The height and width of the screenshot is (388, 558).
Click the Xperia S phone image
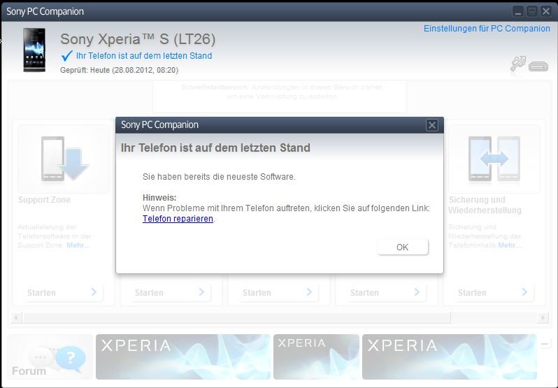[34, 50]
